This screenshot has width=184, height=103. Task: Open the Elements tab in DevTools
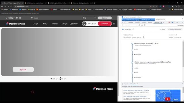point(131,22)
